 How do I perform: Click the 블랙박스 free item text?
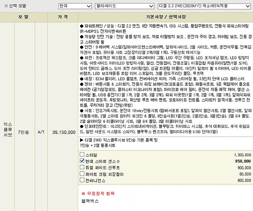click(x=90, y=201)
